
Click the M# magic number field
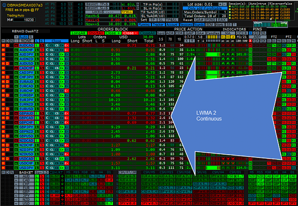tap(24, 20)
